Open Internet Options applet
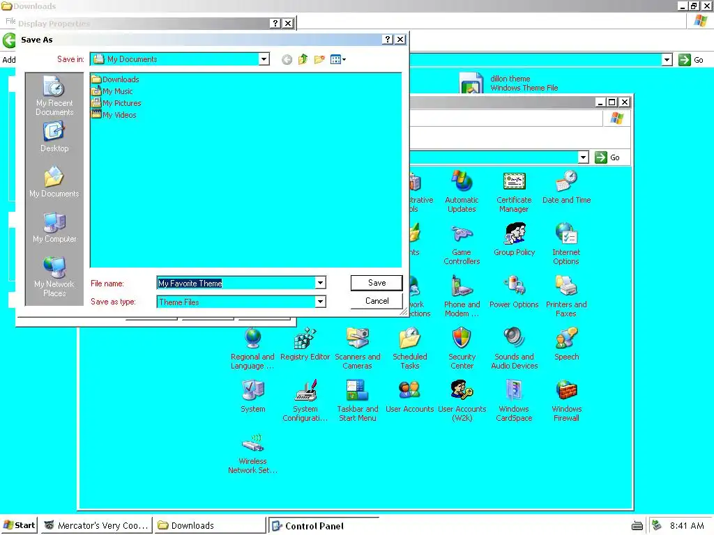714x535 pixels. pos(566,244)
